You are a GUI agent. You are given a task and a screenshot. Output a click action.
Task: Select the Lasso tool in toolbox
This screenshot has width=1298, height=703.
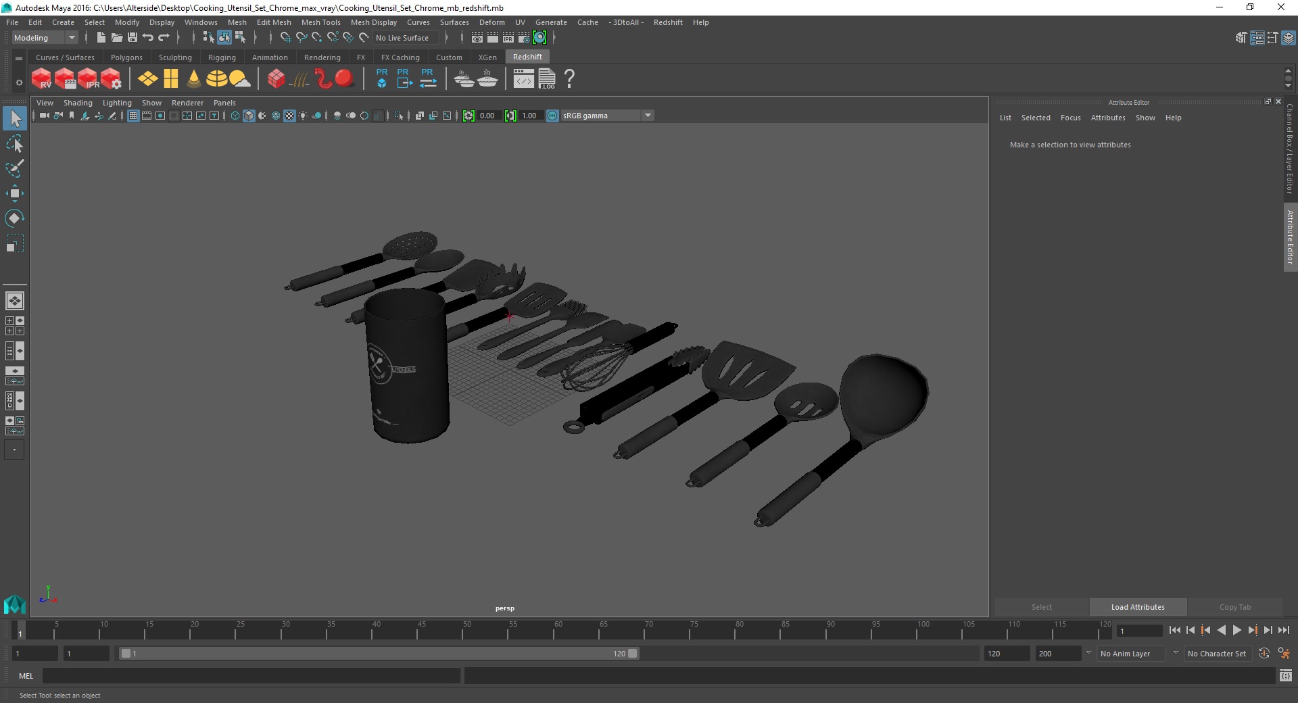pos(15,143)
